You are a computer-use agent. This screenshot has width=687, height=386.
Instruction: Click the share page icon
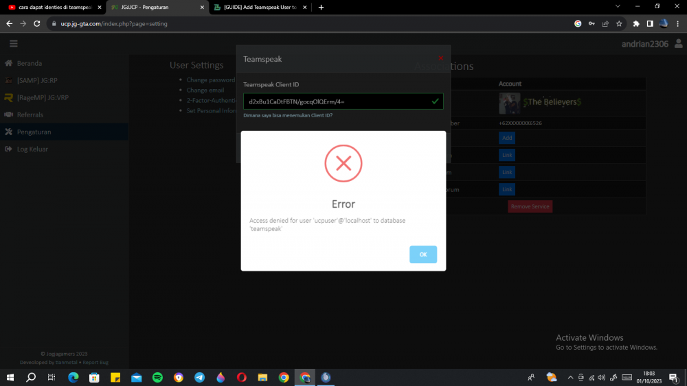click(605, 23)
